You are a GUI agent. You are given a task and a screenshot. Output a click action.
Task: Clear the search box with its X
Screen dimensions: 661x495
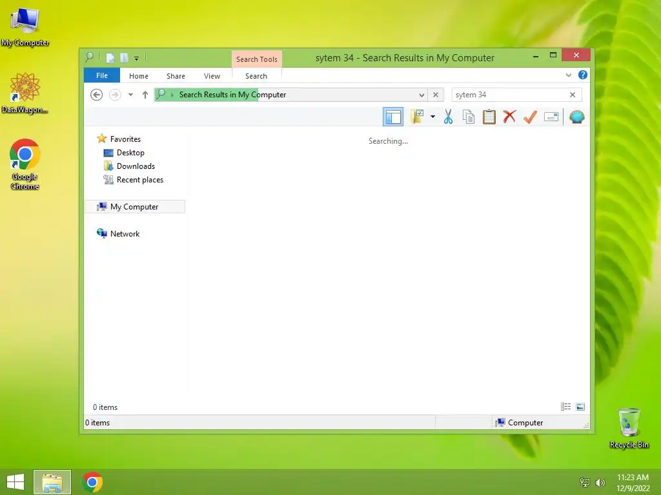[573, 95]
